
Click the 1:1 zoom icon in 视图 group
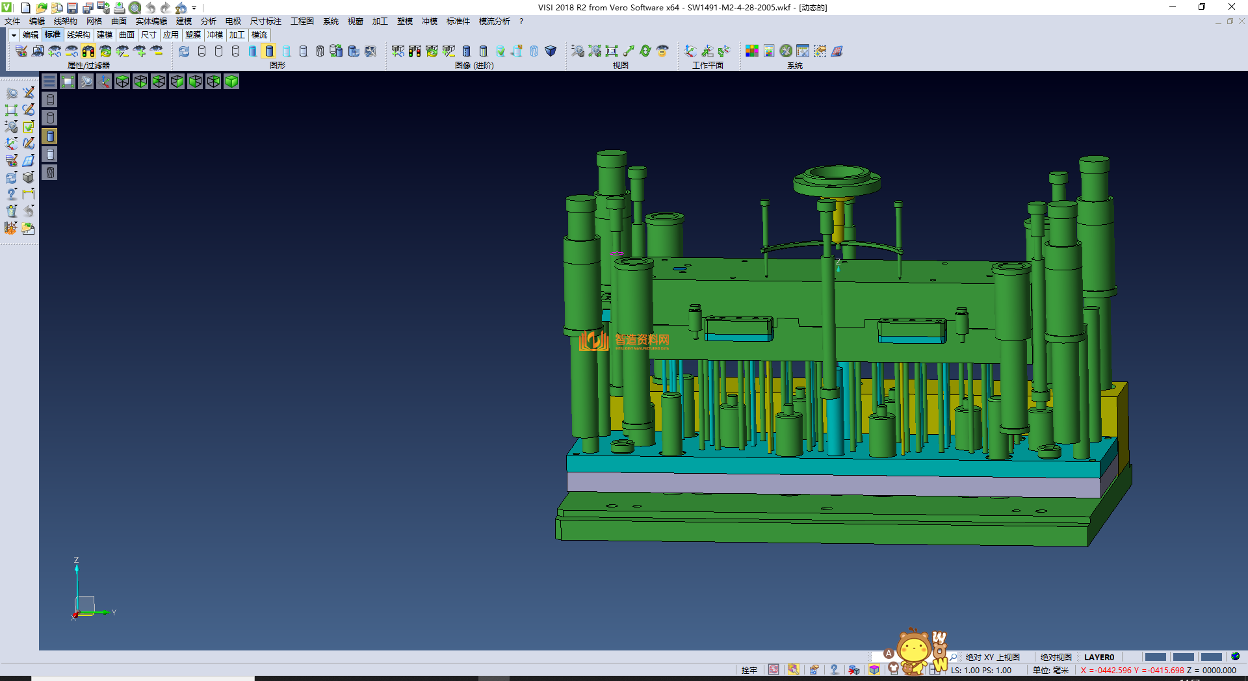coord(612,51)
